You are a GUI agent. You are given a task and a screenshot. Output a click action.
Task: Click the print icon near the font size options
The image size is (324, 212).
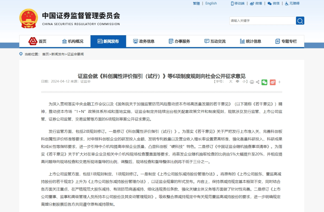pyautogui.click(x=252, y=82)
